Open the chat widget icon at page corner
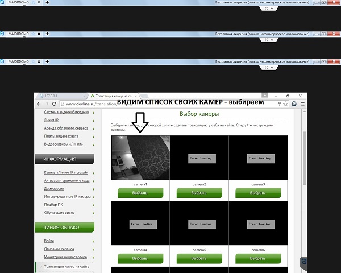This screenshot has width=341, height=273. (x=303, y=262)
